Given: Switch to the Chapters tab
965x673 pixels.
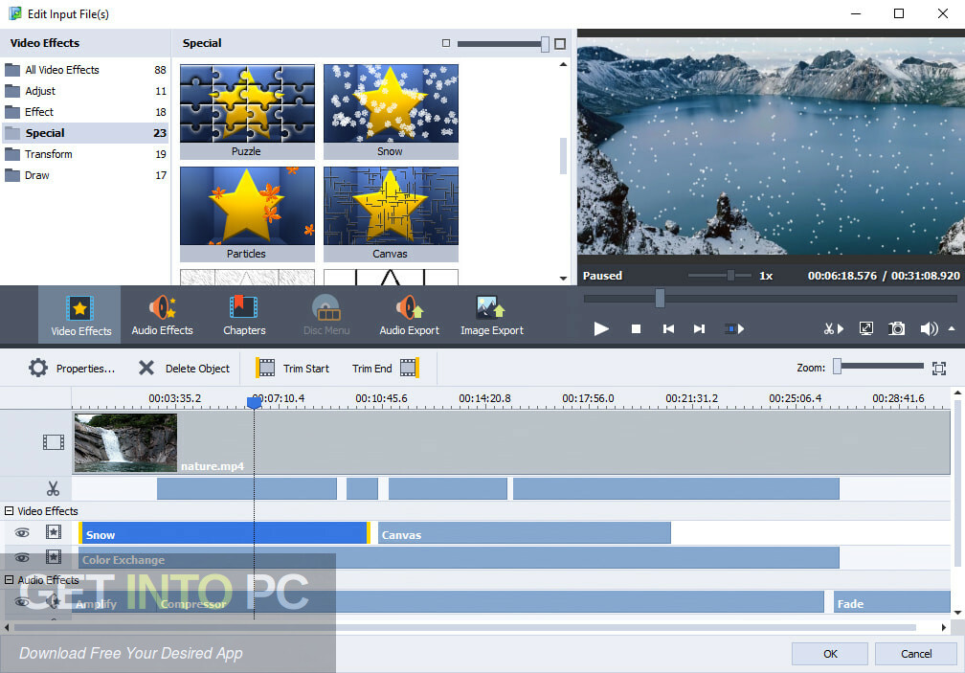Looking at the screenshot, I should click(x=244, y=315).
